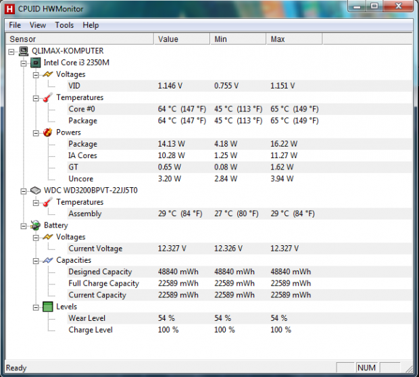
Task: Collapse the Capacities group
Action: [36, 261]
